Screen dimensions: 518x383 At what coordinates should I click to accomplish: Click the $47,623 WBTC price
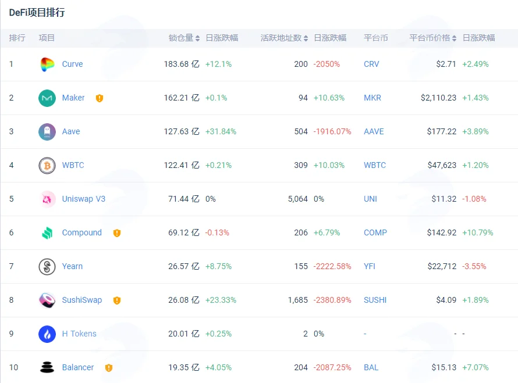coord(442,165)
